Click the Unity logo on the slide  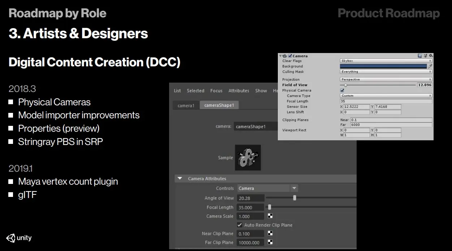point(19,238)
